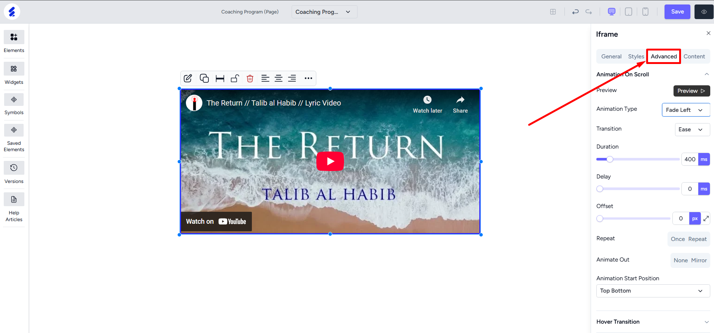Click the Duration slider

[x=638, y=159]
